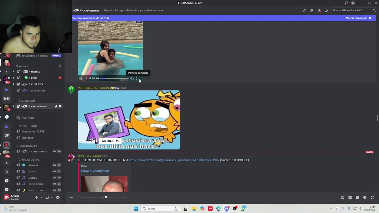The width and height of the screenshot is (379, 213).
Task: Invite people to CHAT-GENERAL icon
Action: tap(56, 106)
